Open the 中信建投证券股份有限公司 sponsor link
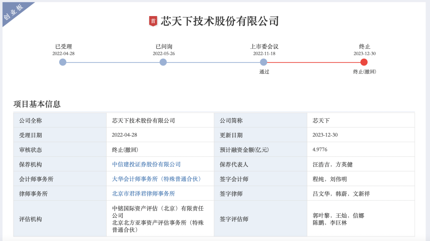This screenshot has width=430, height=241. pos(146,164)
